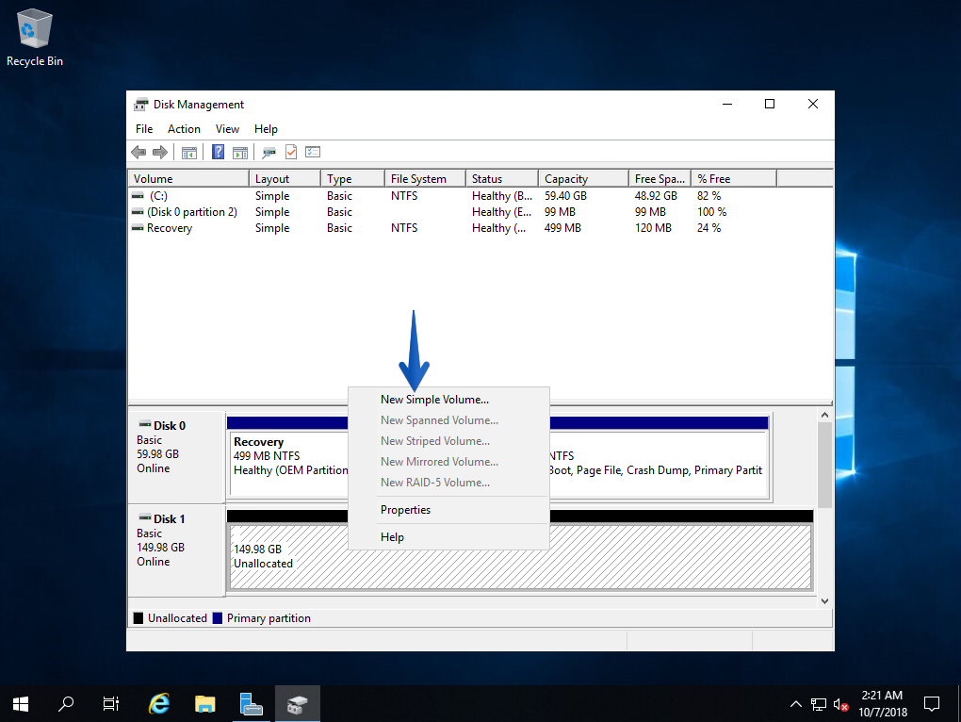
Task: Click the disk pane vertical scrollbar thumb
Action: point(825,466)
